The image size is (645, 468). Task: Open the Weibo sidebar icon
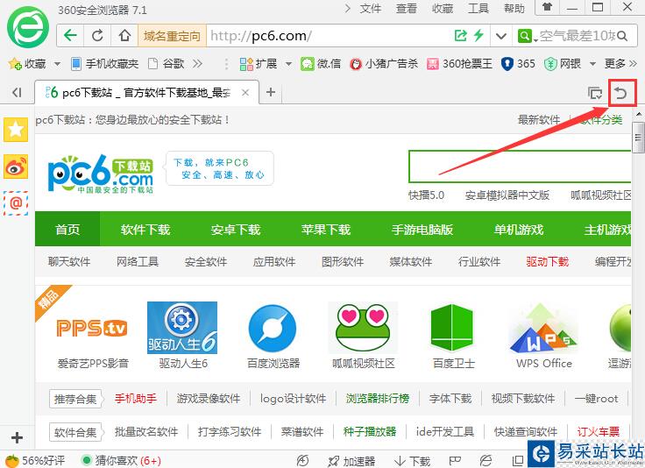click(x=16, y=167)
